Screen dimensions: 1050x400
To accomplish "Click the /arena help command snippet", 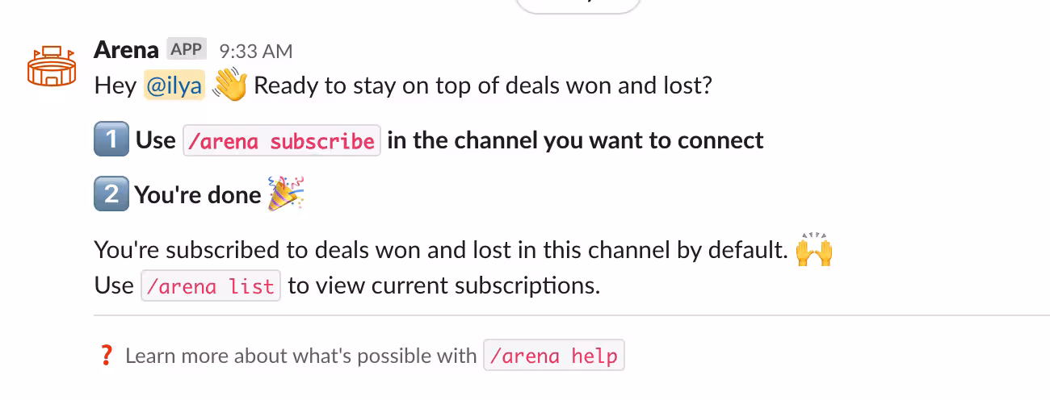I will pos(553,356).
